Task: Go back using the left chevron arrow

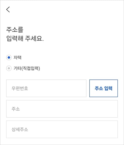Action: click(8, 9)
